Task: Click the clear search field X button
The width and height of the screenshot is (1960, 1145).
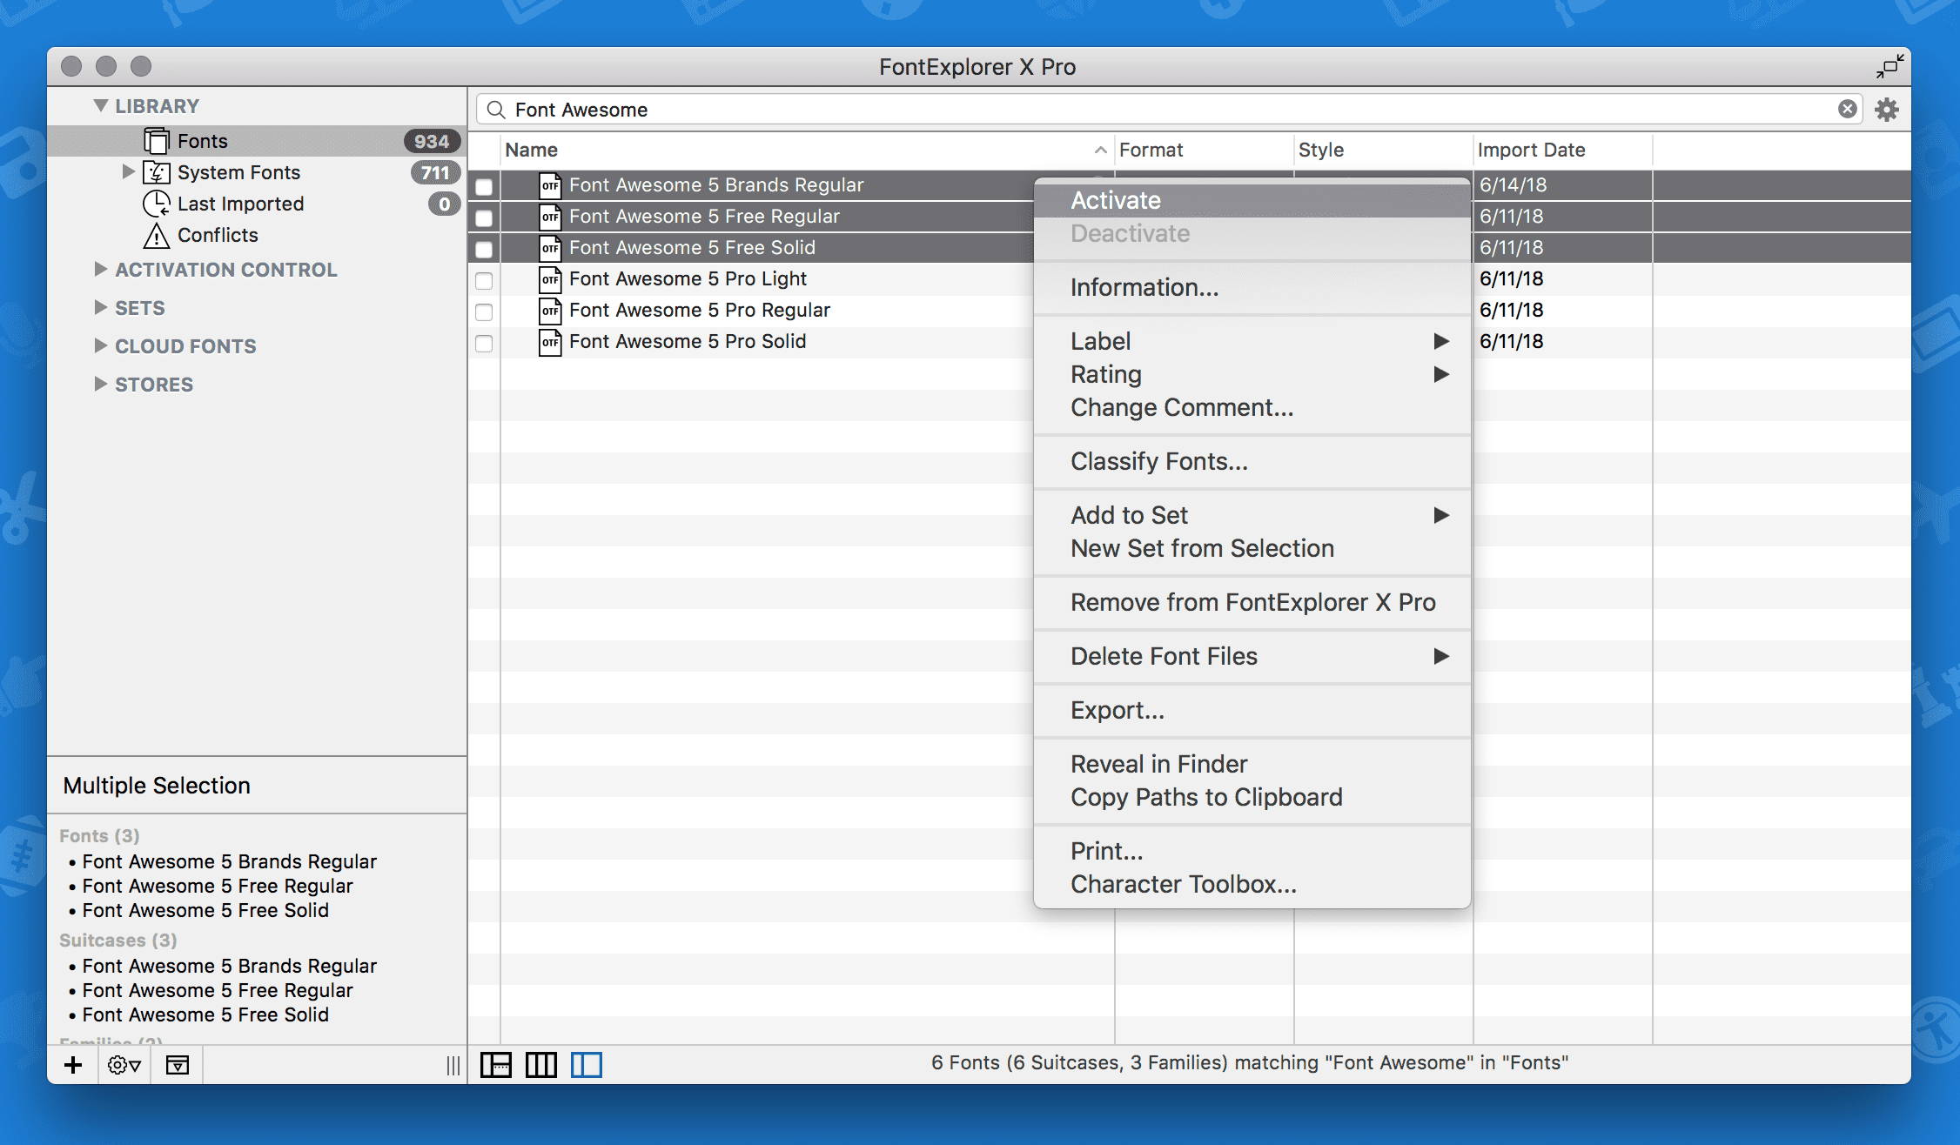Action: (1847, 108)
